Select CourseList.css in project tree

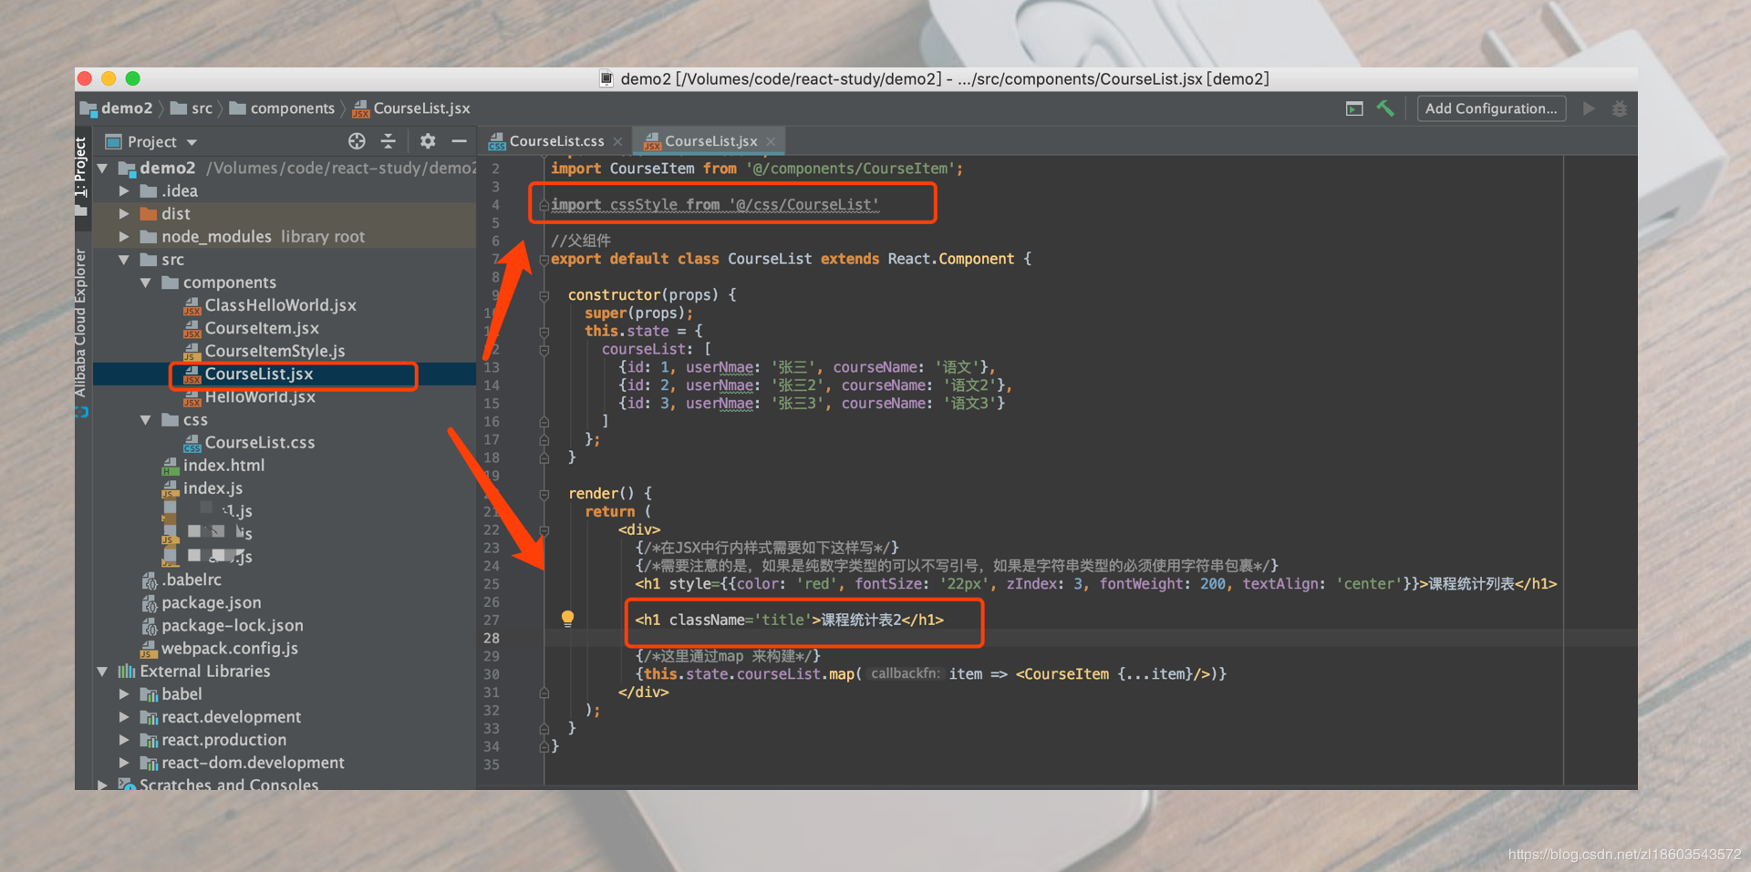(260, 443)
